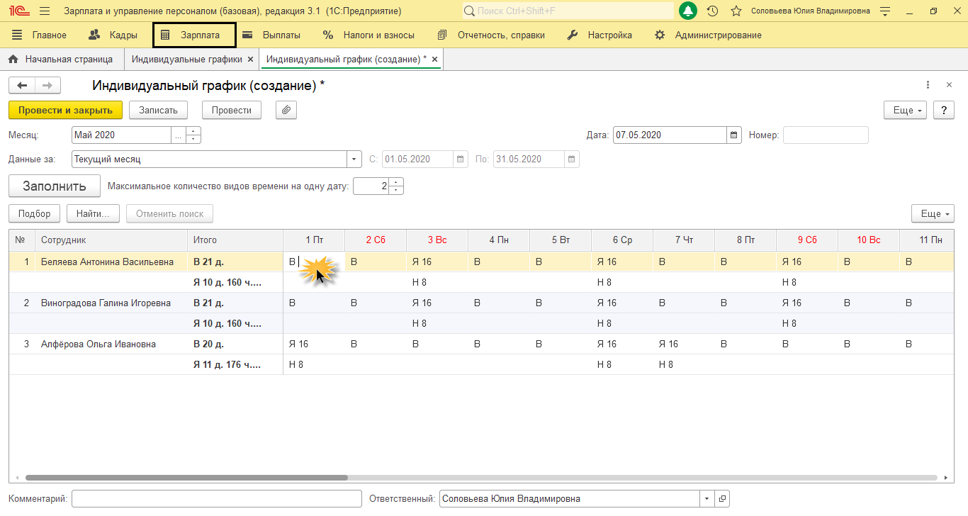968x516 pixels.
Task: Open the table's Еще dropdown menu
Action: 933,213
